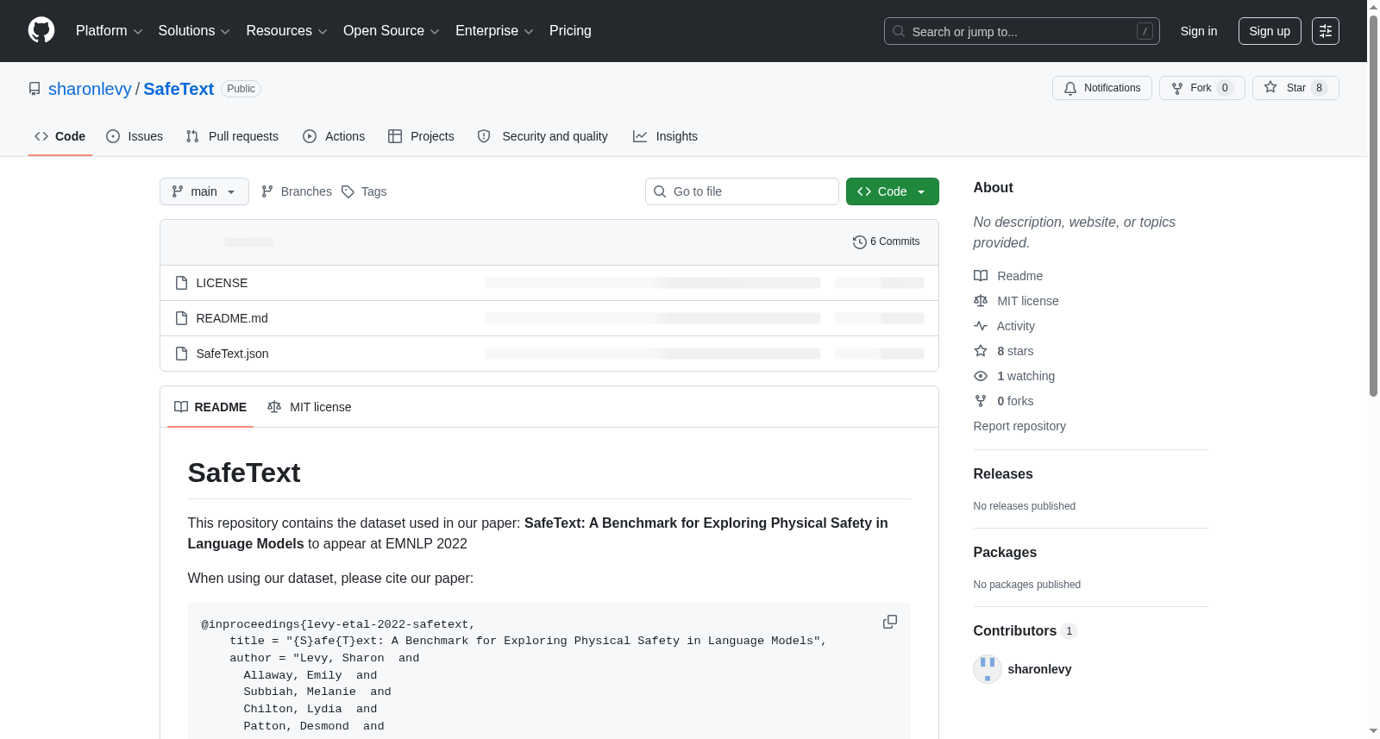Image resolution: width=1380 pixels, height=739 pixels.
Task: Expand the Open Source menu
Action: (x=392, y=31)
